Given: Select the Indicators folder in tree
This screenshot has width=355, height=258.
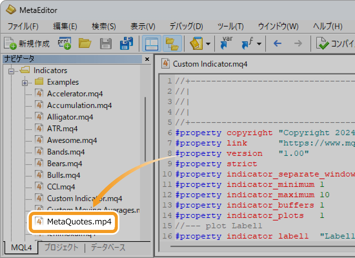Looking at the screenshot, I should pos(50,70).
